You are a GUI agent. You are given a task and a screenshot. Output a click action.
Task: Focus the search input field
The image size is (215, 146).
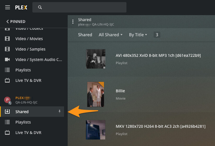tap(79, 7)
